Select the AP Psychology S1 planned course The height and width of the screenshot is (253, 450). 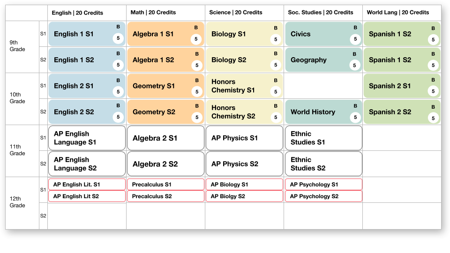324,185
